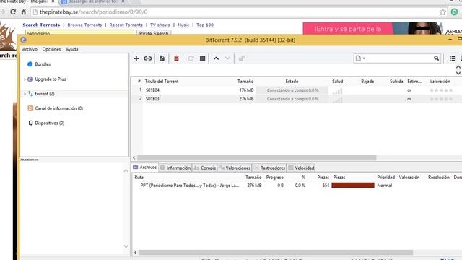The image size is (462, 260).
Task: Expand the torrent (2) tree node
Action: (x=25, y=94)
